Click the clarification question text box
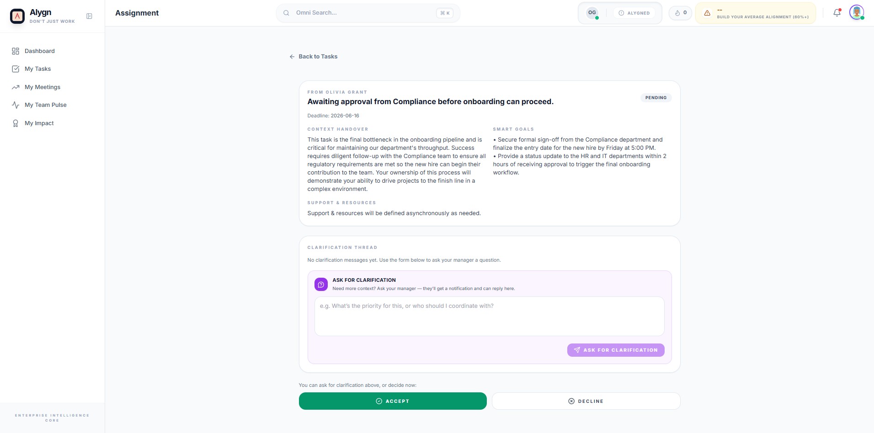The image size is (874, 433). click(489, 317)
